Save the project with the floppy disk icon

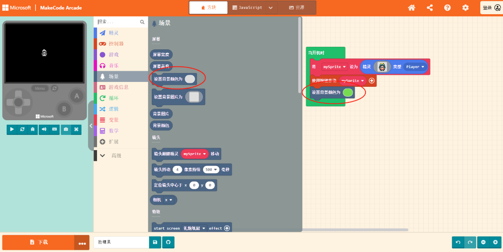coord(155,242)
